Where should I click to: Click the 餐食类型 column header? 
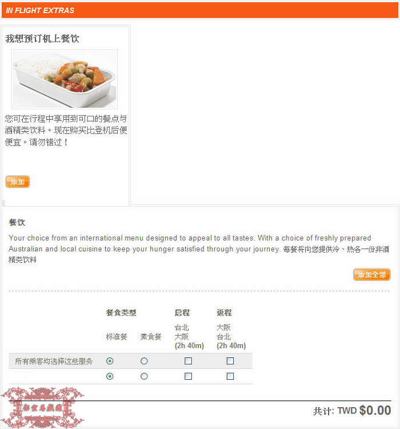(x=121, y=313)
